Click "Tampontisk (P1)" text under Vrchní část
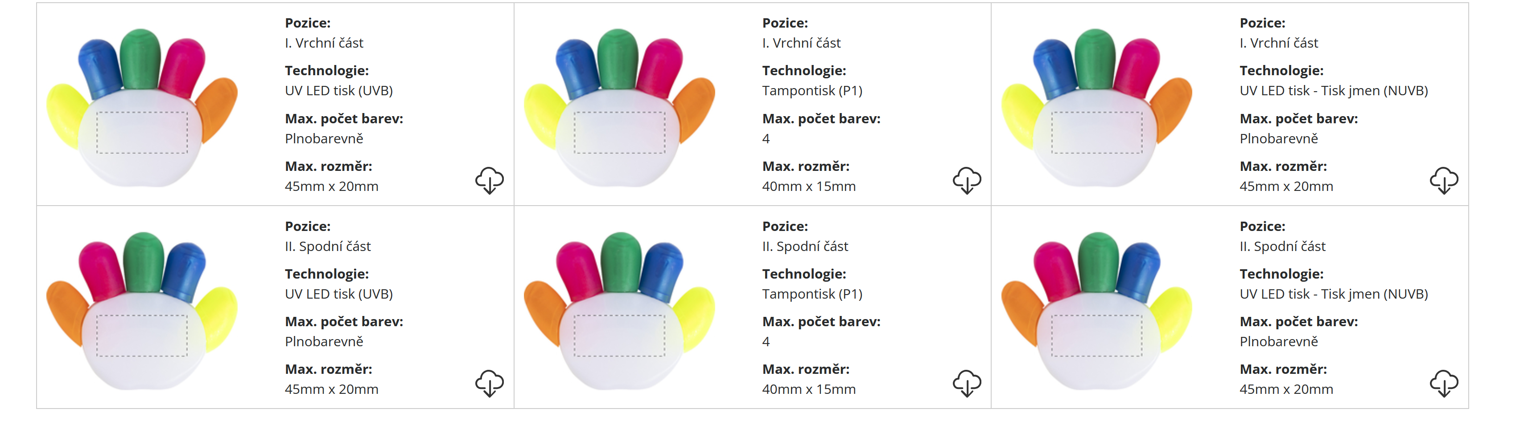The width and height of the screenshot is (1524, 425). pyautogui.click(x=811, y=91)
